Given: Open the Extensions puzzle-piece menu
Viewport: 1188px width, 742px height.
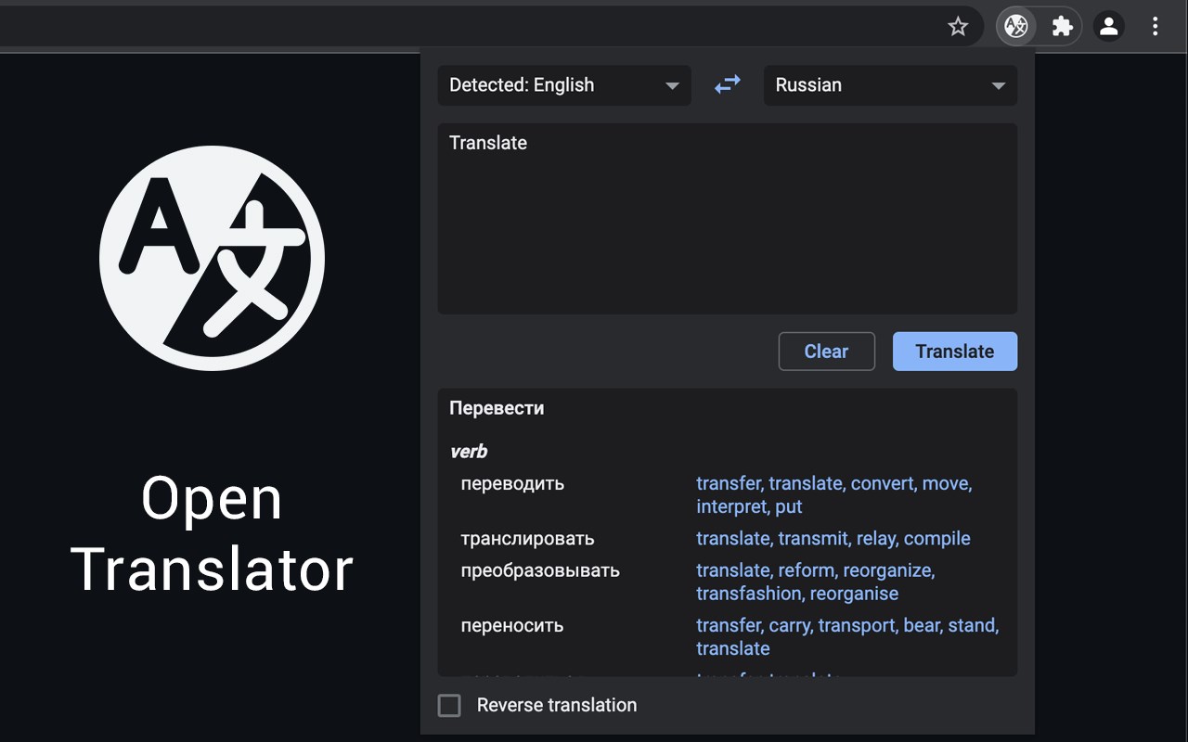Looking at the screenshot, I should click(x=1062, y=26).
